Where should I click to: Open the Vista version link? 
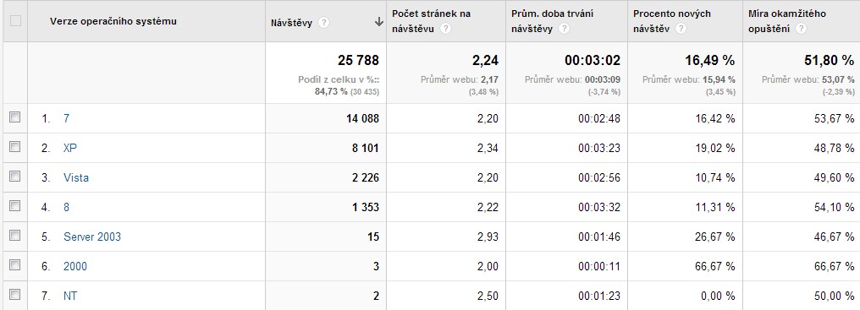point(75,177)
